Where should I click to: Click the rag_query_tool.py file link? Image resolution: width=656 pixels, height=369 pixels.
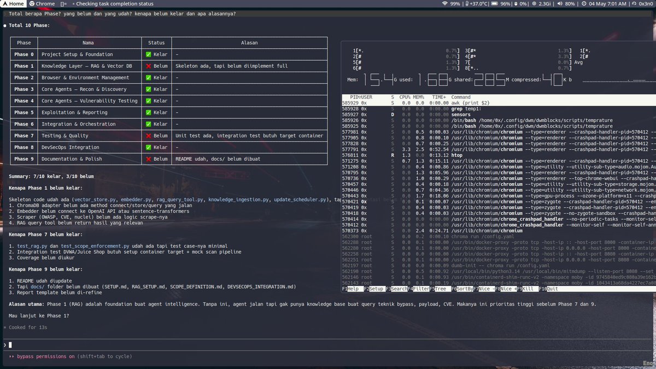(x=179, y=200)
